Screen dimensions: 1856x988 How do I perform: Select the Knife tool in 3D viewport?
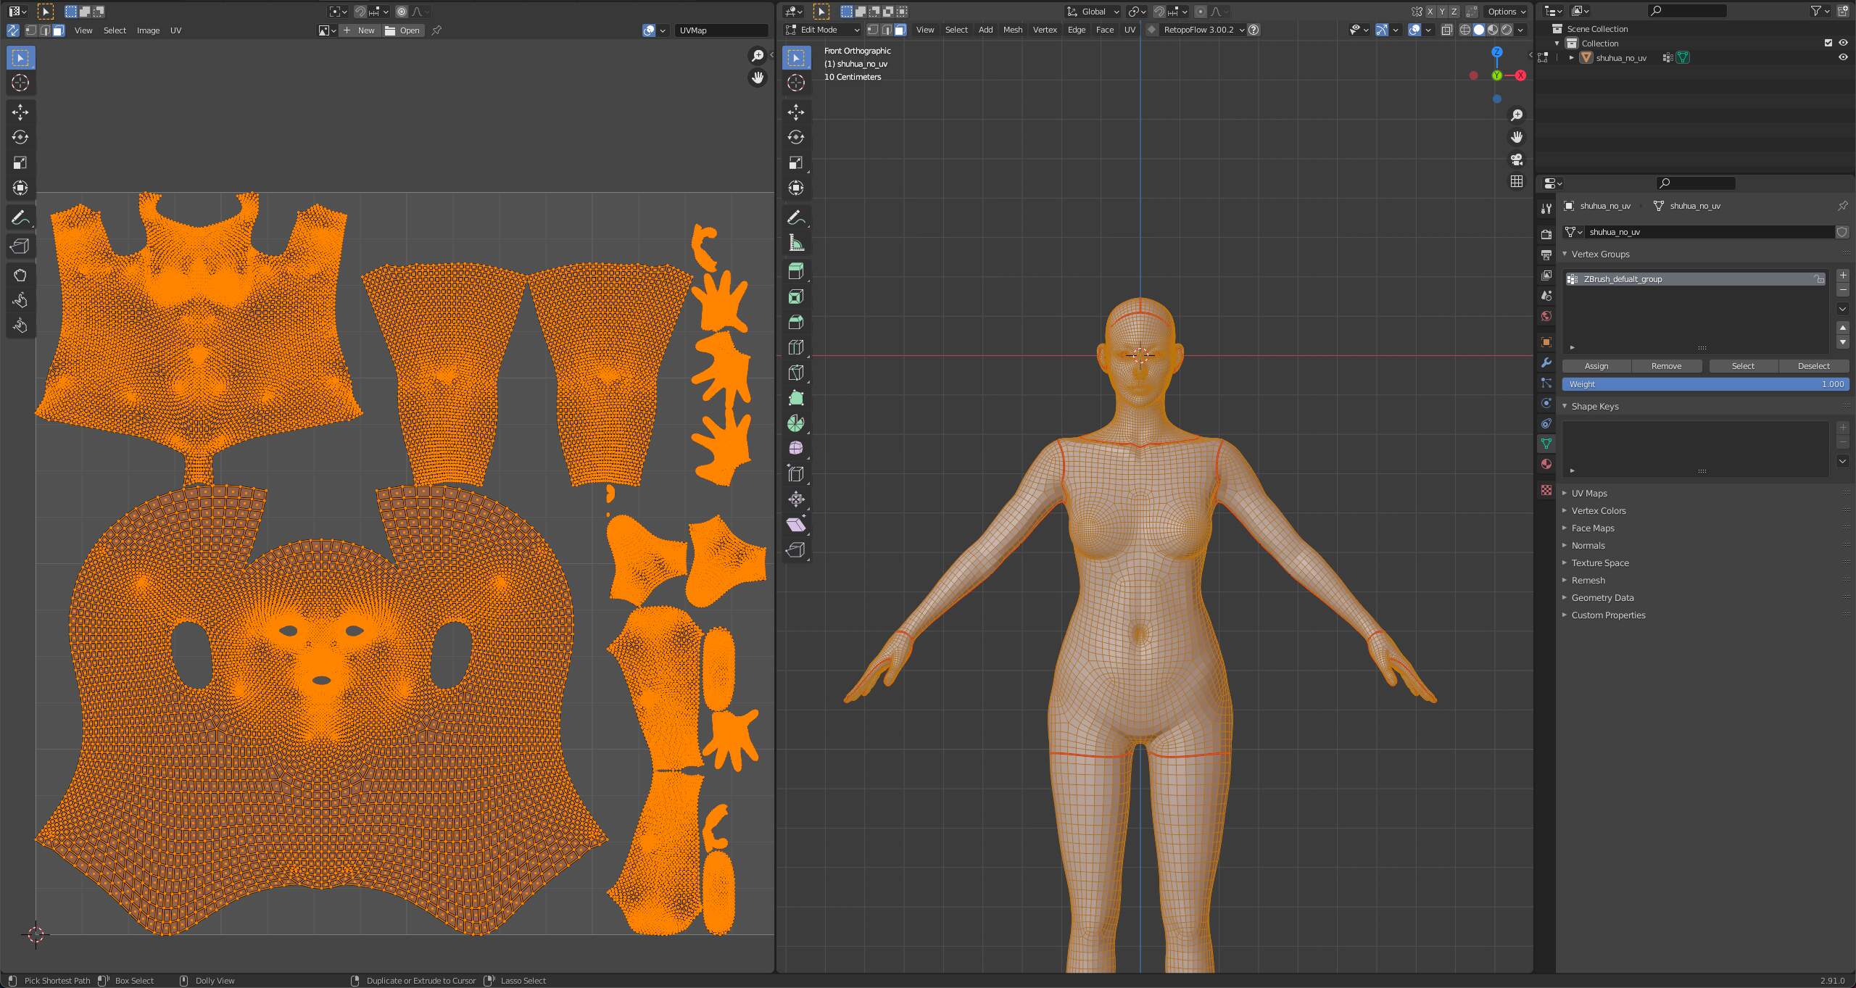point(796,373)
